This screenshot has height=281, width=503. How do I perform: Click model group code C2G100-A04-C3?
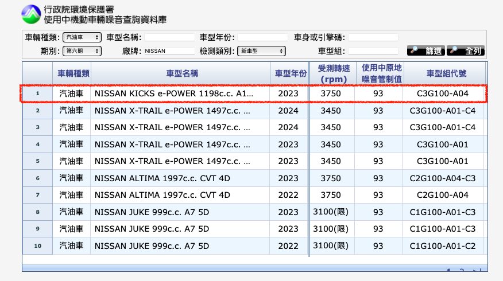[x=442, y=178]
